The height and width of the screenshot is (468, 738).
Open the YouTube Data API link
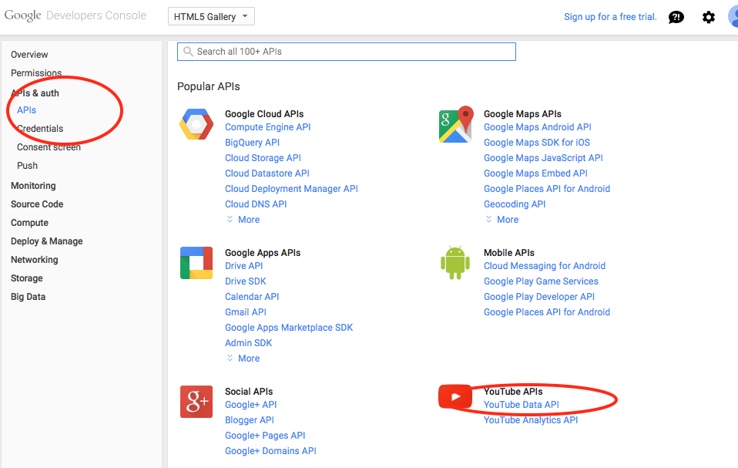(521, 405)
